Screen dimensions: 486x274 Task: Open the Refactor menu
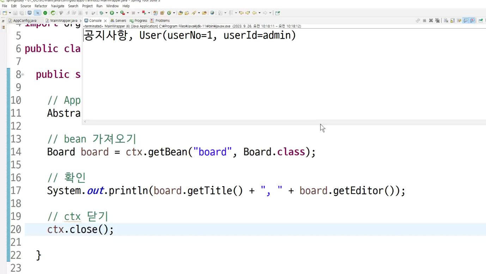click(x=41, y=6)
